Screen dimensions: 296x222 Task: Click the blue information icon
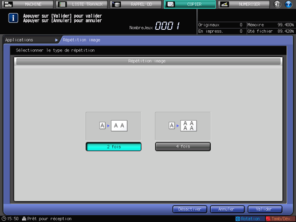(13, 18)
